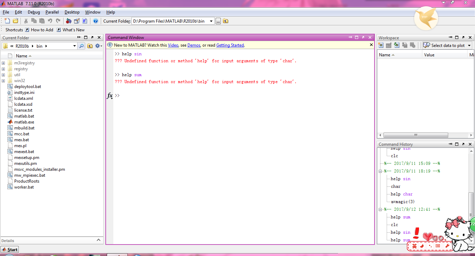The image size is (475, 256).
Task: Click the blue Help question mark icon
Action: (x=96, y=21)
